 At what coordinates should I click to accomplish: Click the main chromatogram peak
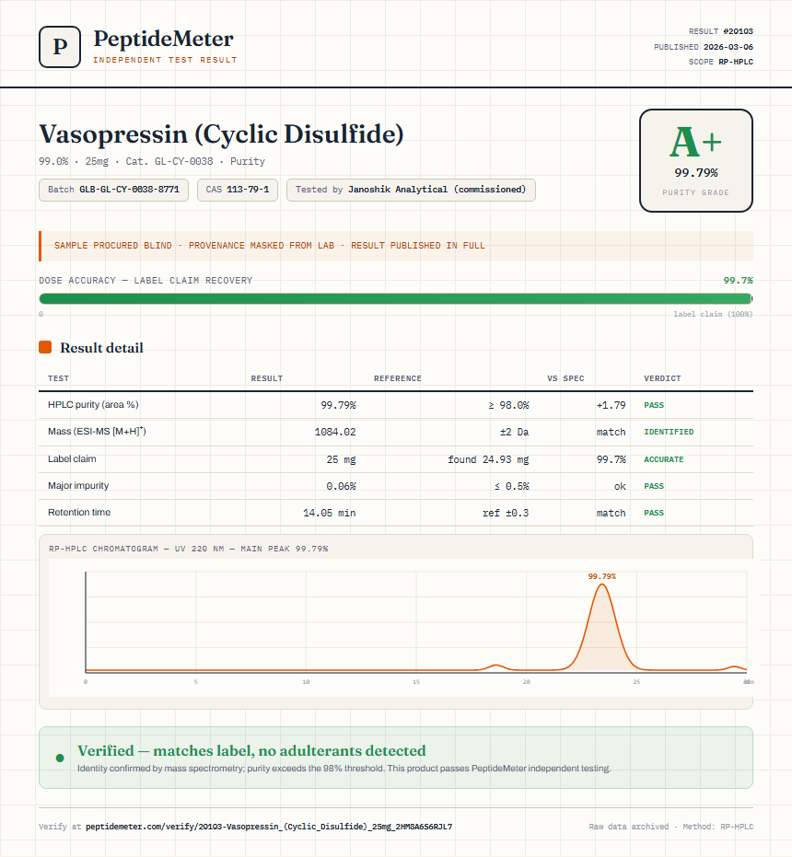click(602, 629)
